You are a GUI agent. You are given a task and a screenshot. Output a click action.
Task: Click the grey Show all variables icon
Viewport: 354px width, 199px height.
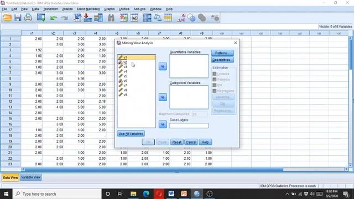[x=202, y=18]
